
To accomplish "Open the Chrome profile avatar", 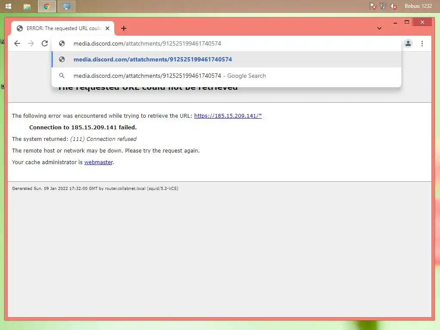I will (x=408, y=43).
